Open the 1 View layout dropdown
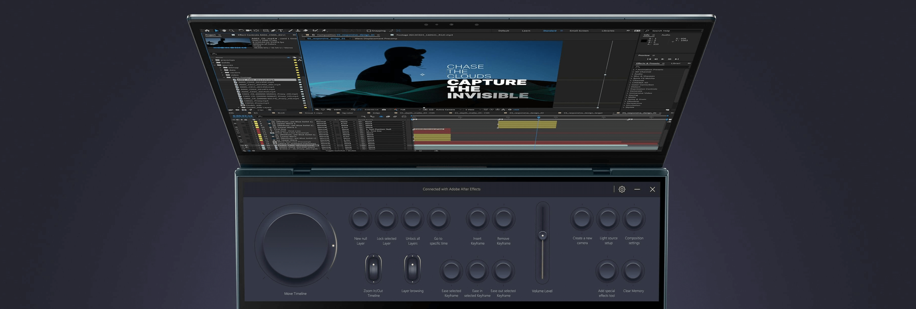This screenshot has width=916, height=309. (x=473, y=110)
